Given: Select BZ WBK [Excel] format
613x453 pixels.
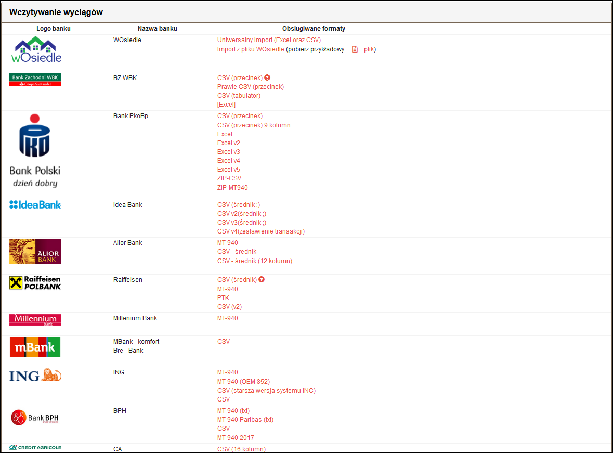Looking at the screenshot, I should [226, 105].
